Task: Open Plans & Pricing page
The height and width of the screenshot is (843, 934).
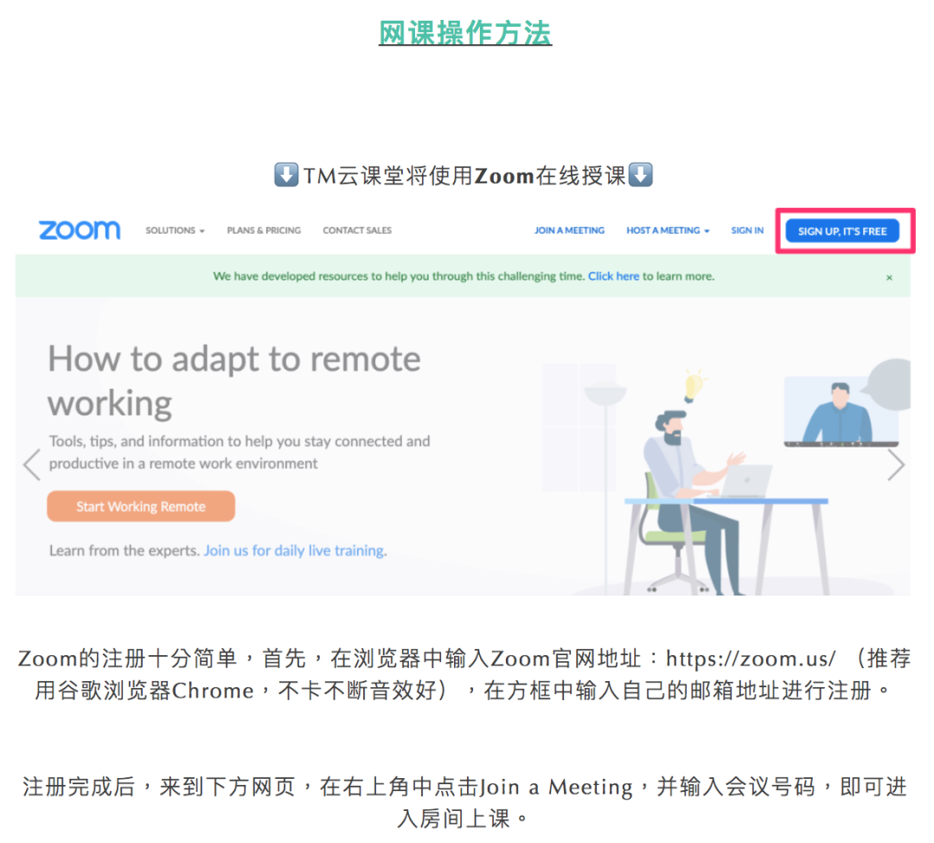Action: [x=264, y=231]
